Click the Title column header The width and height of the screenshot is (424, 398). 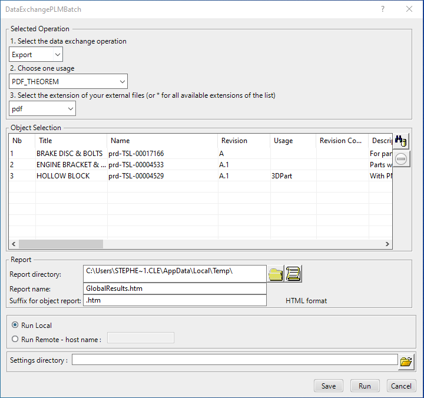[x=71, y=141]
